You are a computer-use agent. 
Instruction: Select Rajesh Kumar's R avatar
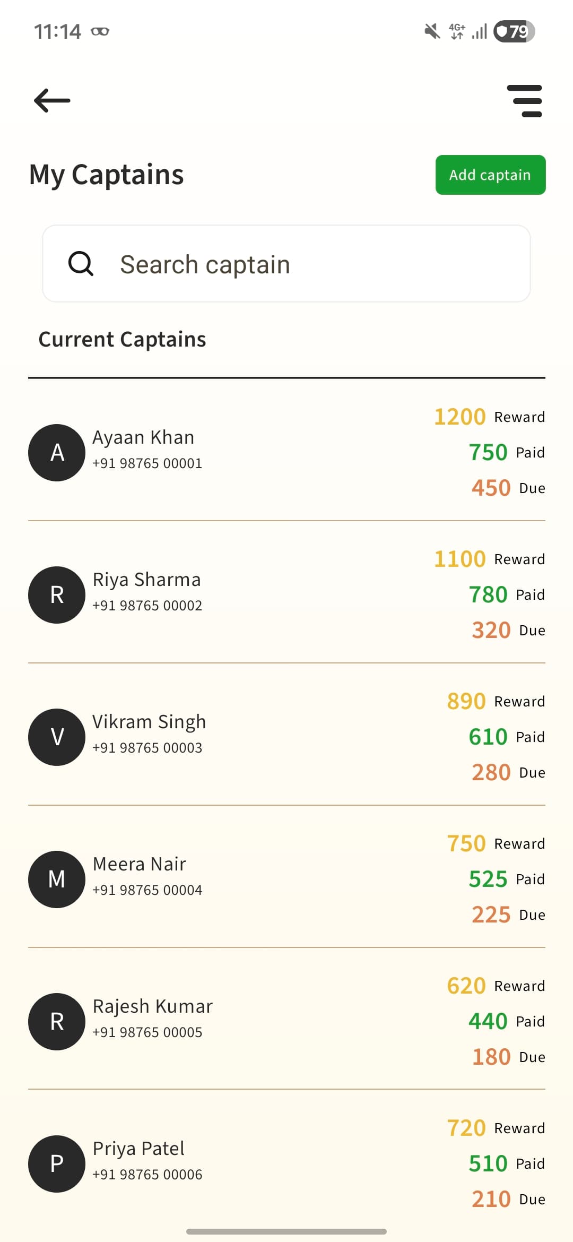click(57, 1022)
